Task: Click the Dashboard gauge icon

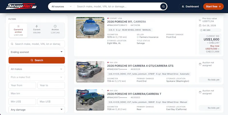Action: (x=183, y=7)
